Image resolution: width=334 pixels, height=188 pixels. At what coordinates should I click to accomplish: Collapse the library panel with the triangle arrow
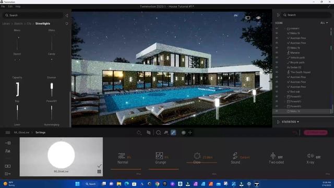click(x=67, y=15)
